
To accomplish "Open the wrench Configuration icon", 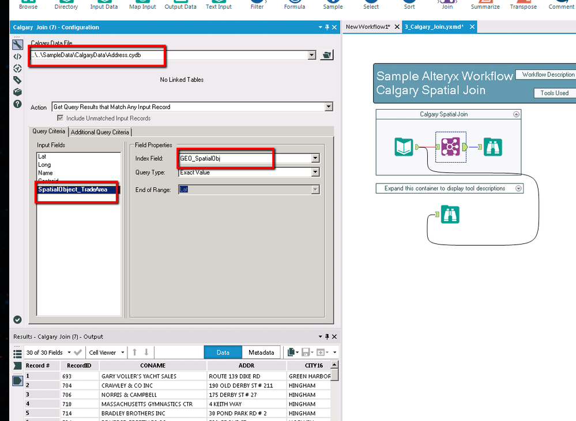I will (17, 44).
